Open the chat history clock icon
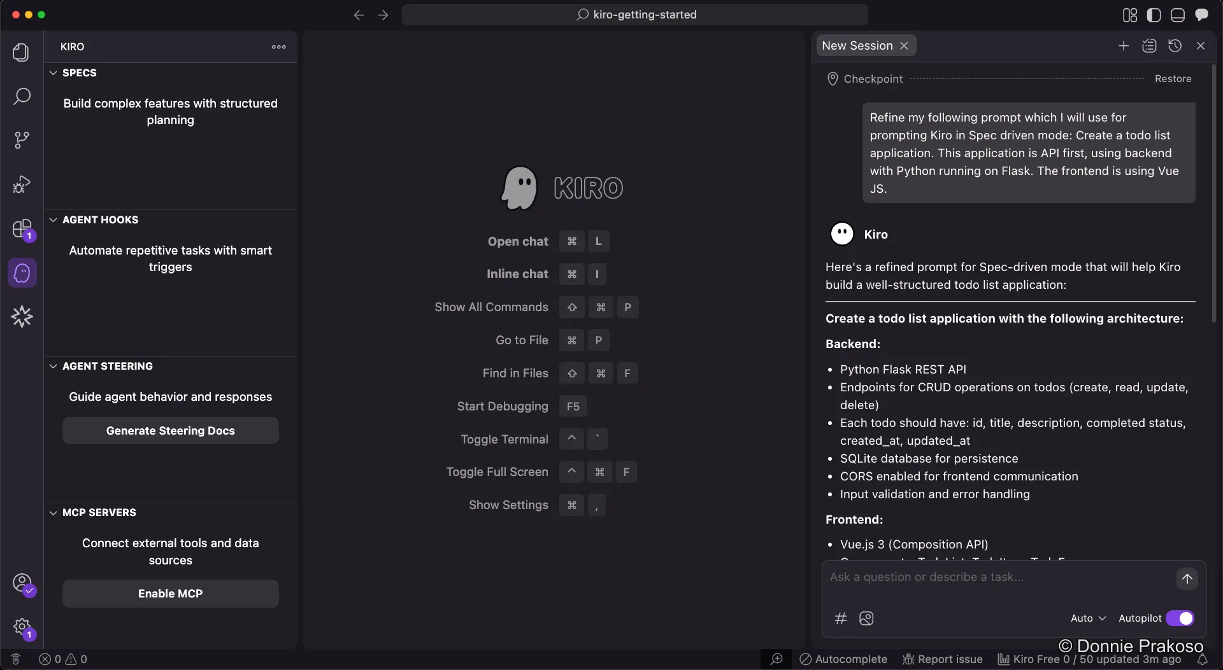 pos(1175,45)
